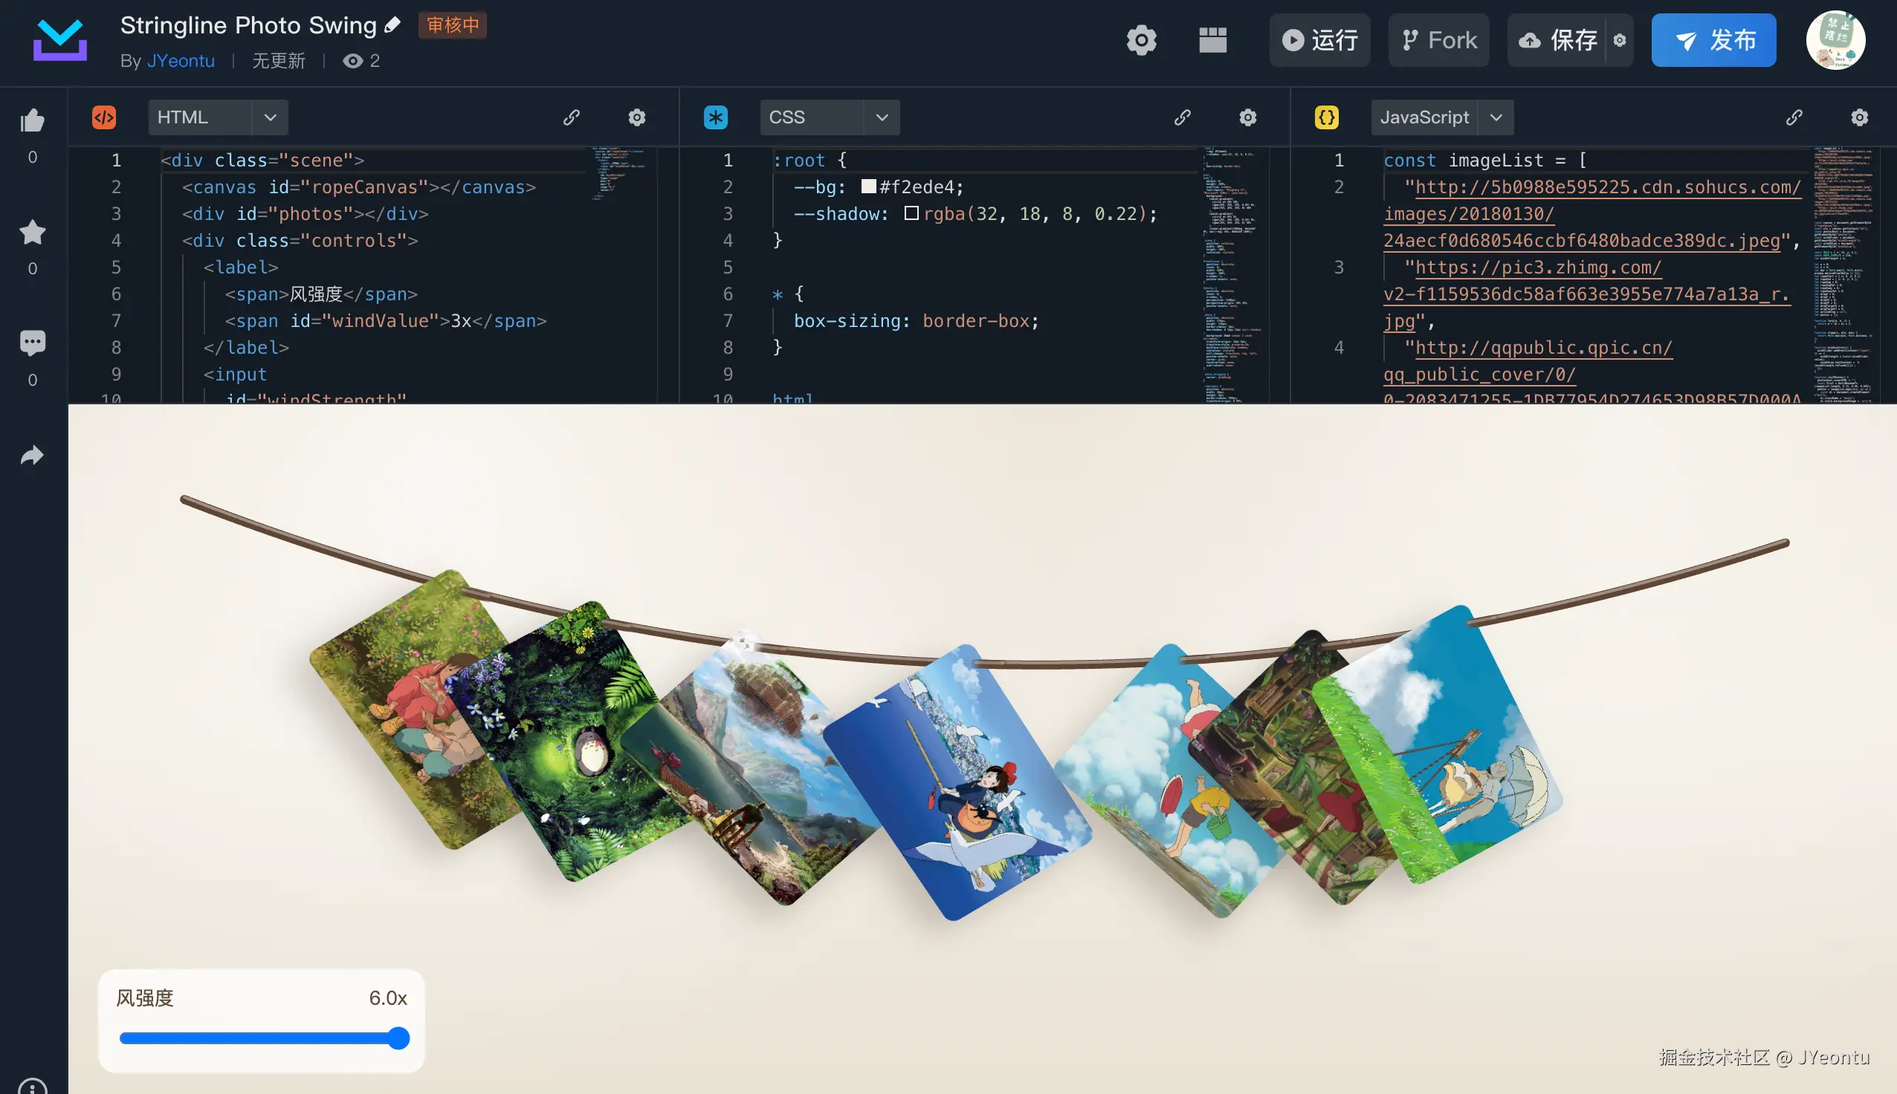Click CSS line ':root {'
Viewport: 1897px width, 1094px height.
coord(810,160)
